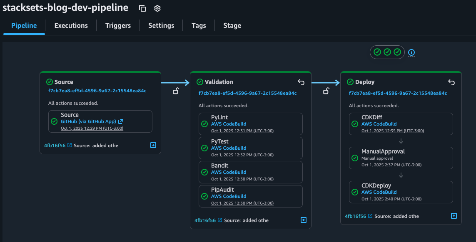This screenshot has width=476, height=242.
Task: Click the retry icon on the Validation stage
Action: [x=301, y=82]
